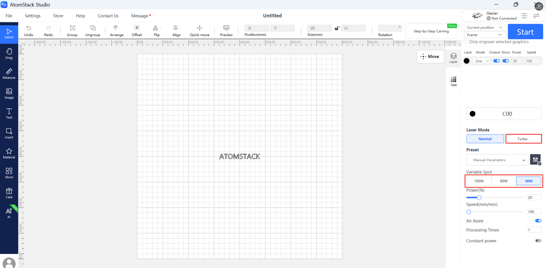The height and width of the screenshot is (268, 546).
Task: Open the File menu
Action: (x=9, y=16)
